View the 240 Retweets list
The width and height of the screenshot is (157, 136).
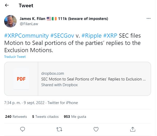pyautogui.click(x=16, y=117)
